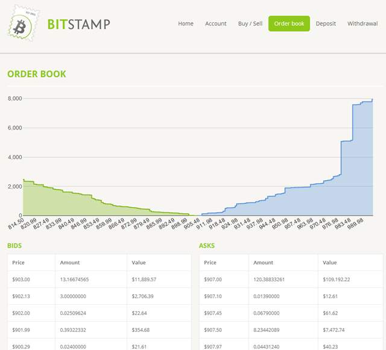Open the Buy / Sell page
The height and width of the screenshot is (350, 386).
click(250, 23)
